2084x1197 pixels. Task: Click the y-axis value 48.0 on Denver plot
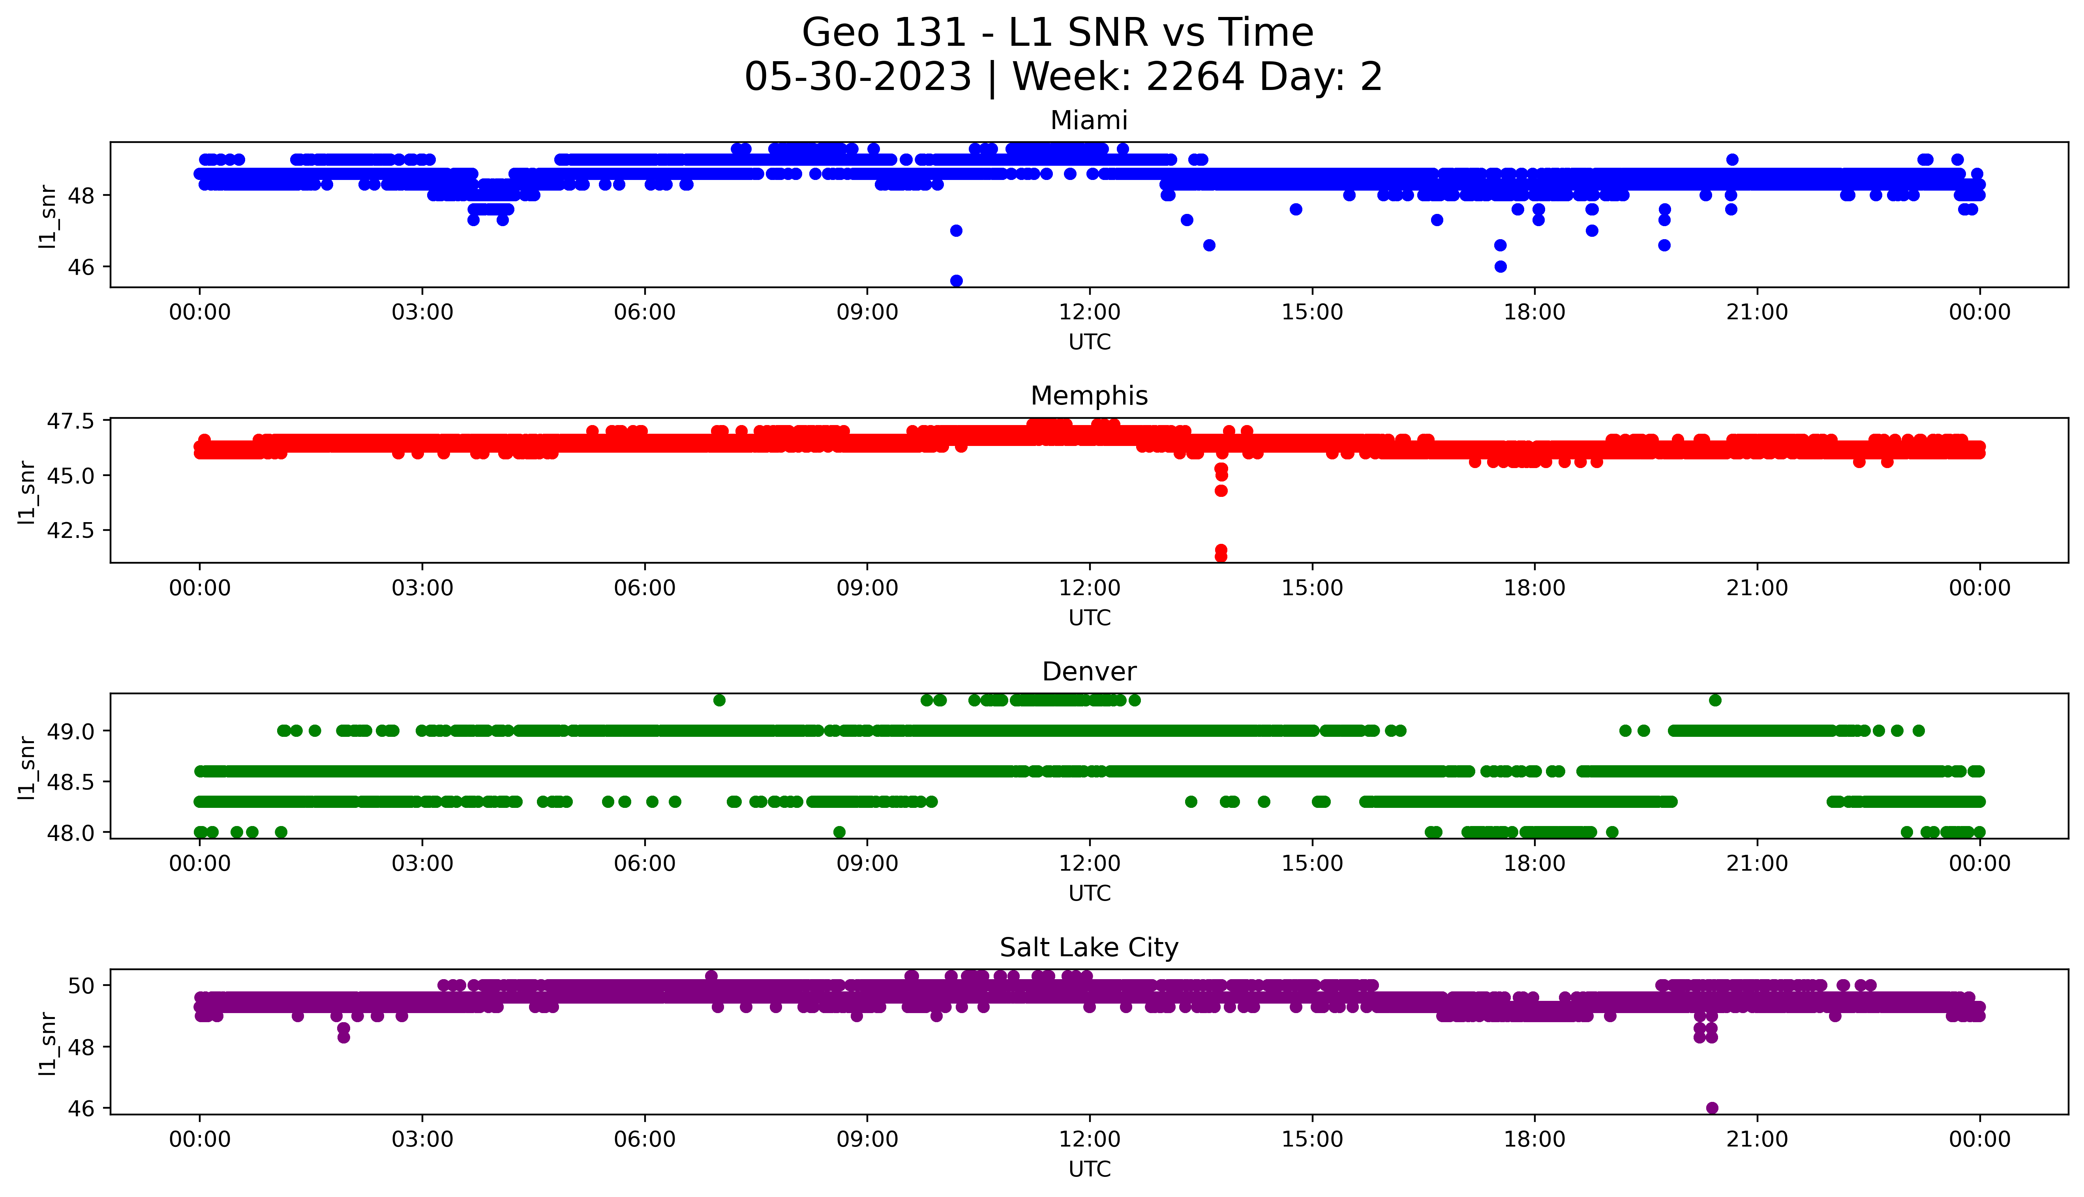point(71,833)
